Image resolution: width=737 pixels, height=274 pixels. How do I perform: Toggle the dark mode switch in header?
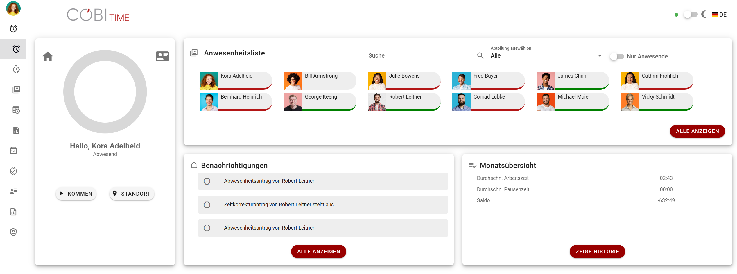tap(690, 14)
